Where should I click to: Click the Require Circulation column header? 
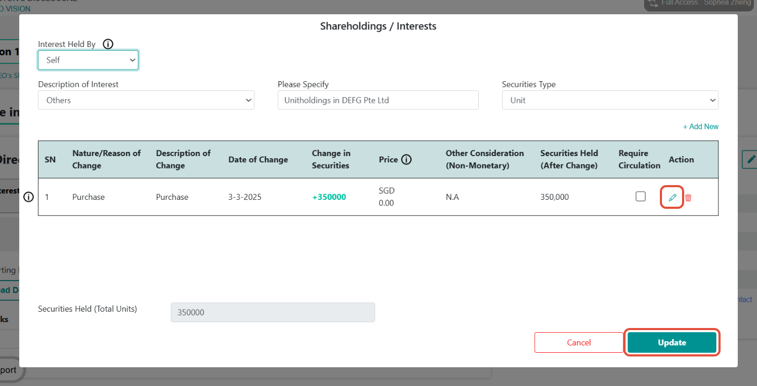point(639,159)
